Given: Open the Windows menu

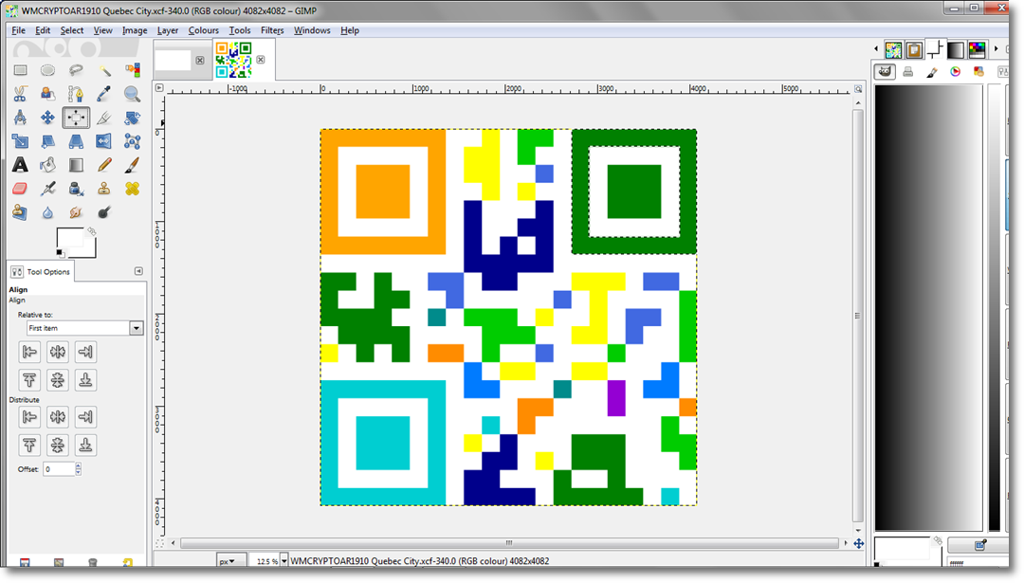Looking at the screenshot, I should [312, 30].
